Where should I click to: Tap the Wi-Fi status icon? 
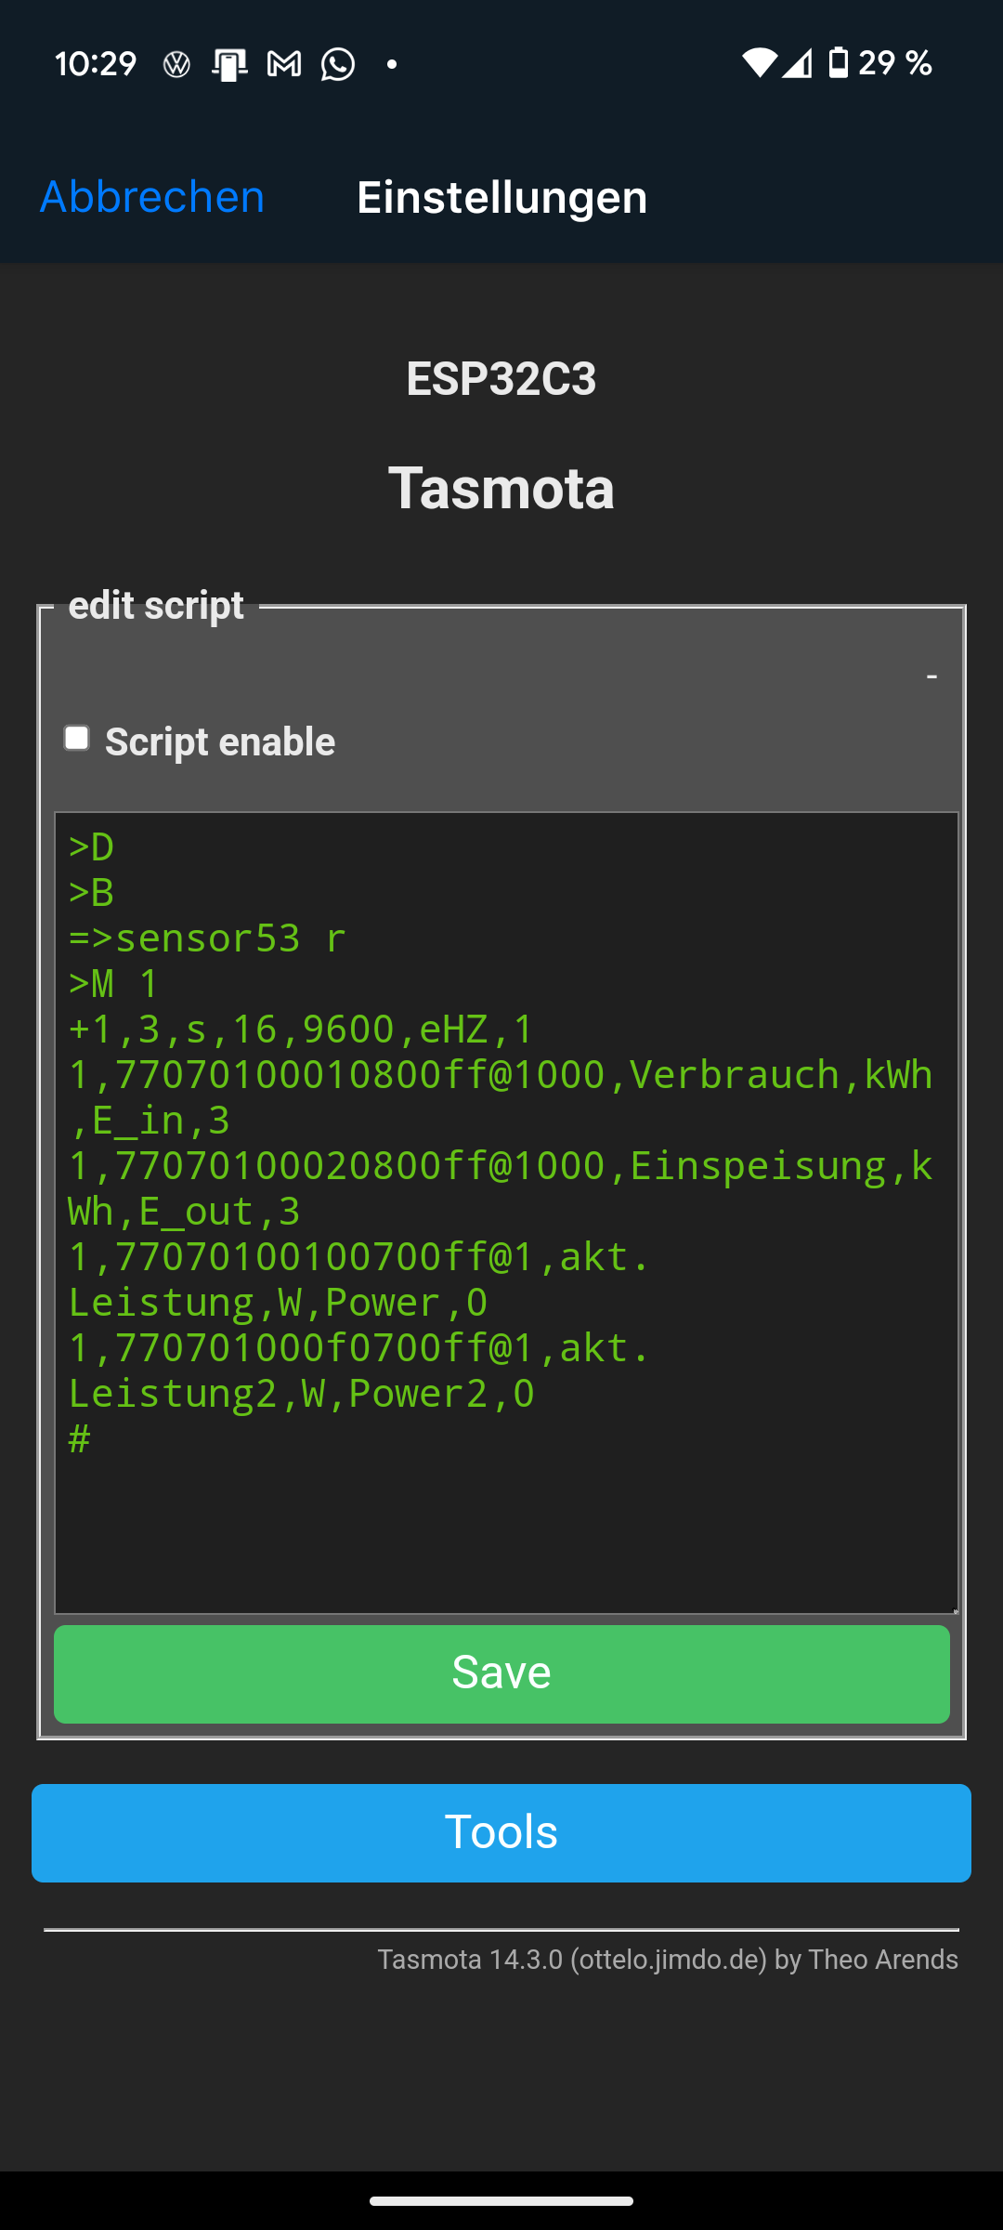click(759, 63)
